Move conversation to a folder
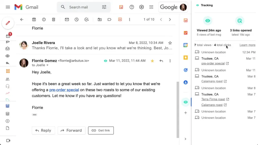258x145 pixels. [100, 20]
